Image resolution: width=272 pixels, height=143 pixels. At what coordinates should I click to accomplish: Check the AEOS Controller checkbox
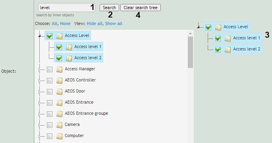[50, 81]
